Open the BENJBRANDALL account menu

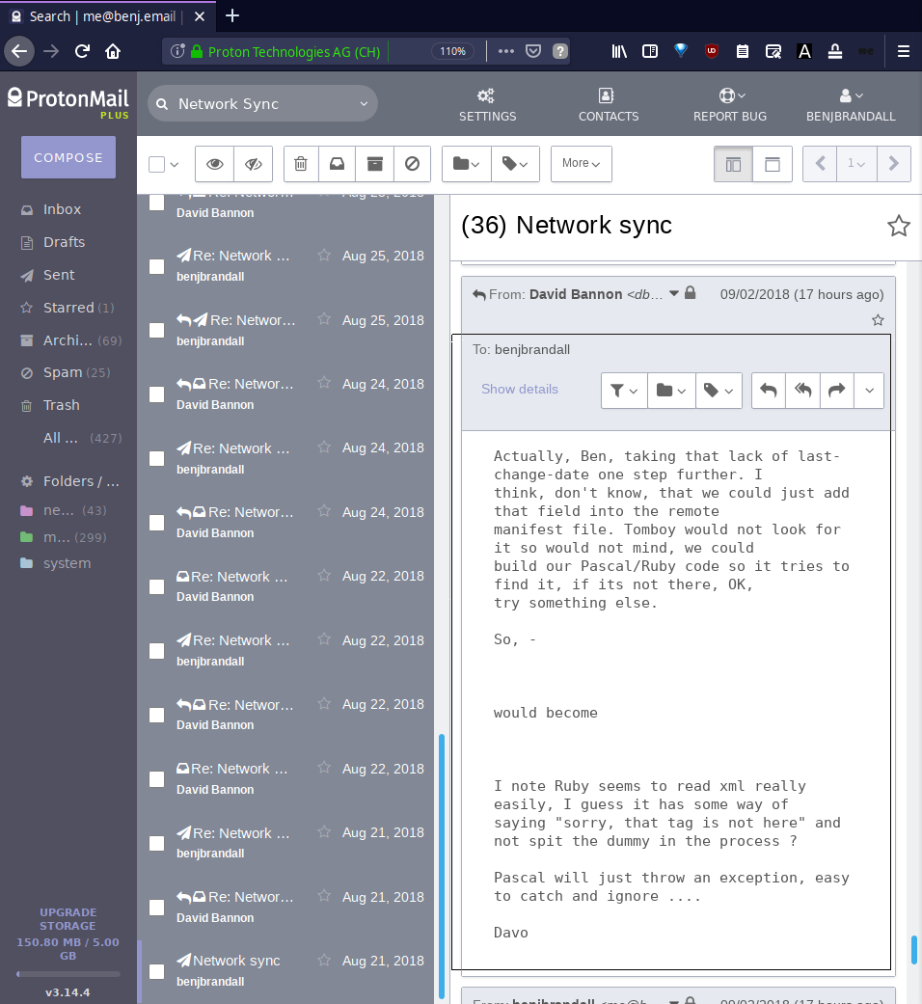[851, 105]
